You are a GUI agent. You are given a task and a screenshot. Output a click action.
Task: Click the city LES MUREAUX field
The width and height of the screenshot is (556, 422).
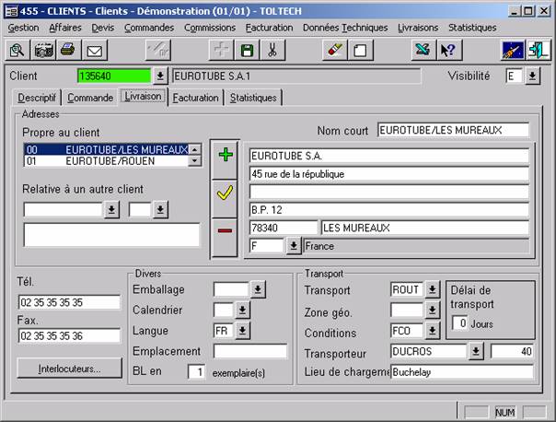(424, 228)
